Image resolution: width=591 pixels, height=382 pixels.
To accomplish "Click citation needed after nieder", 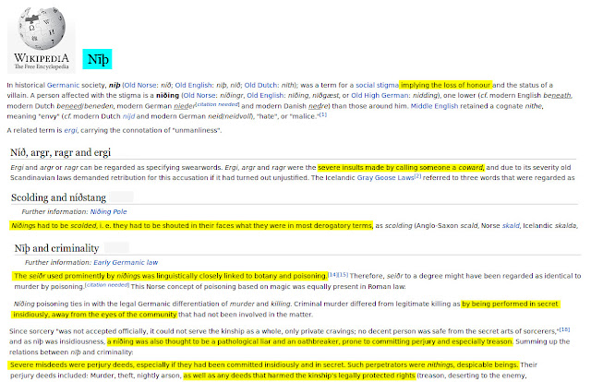I will tap(218, 104).
